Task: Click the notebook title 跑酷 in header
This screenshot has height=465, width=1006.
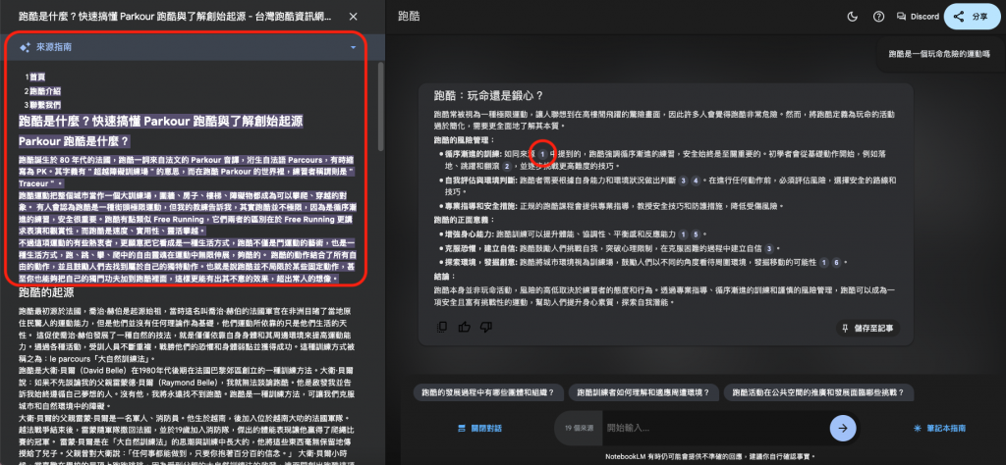Action: 409,17
